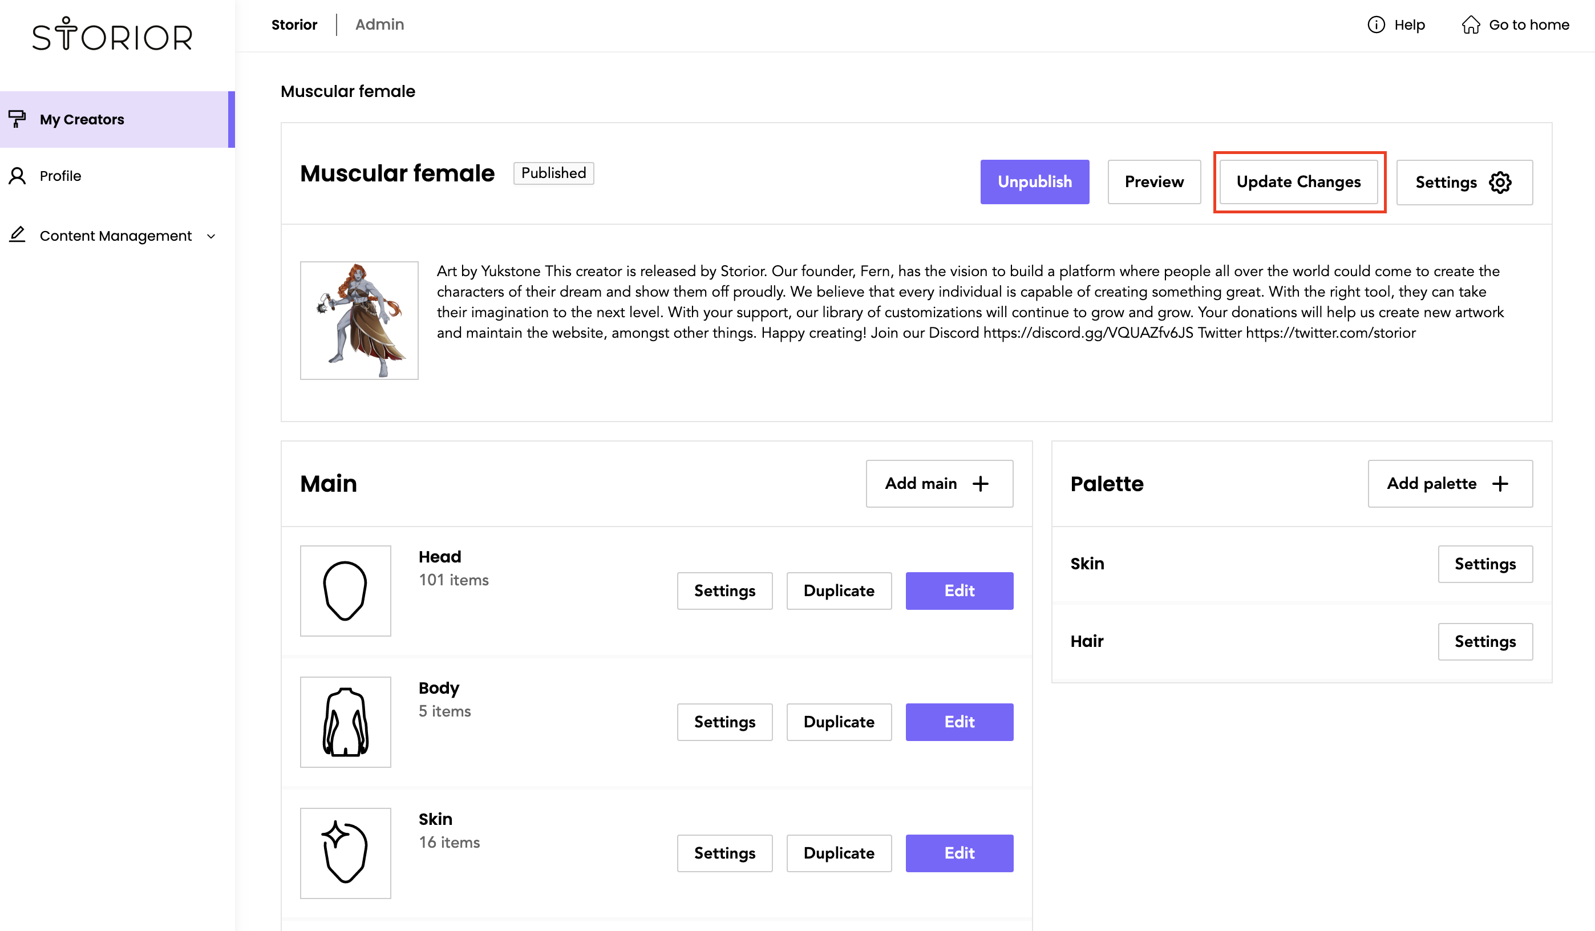Image resolution: width=1595 pixels, height=931 pixels.
Task: Edit the Head main category
Action: coord(959,590)
